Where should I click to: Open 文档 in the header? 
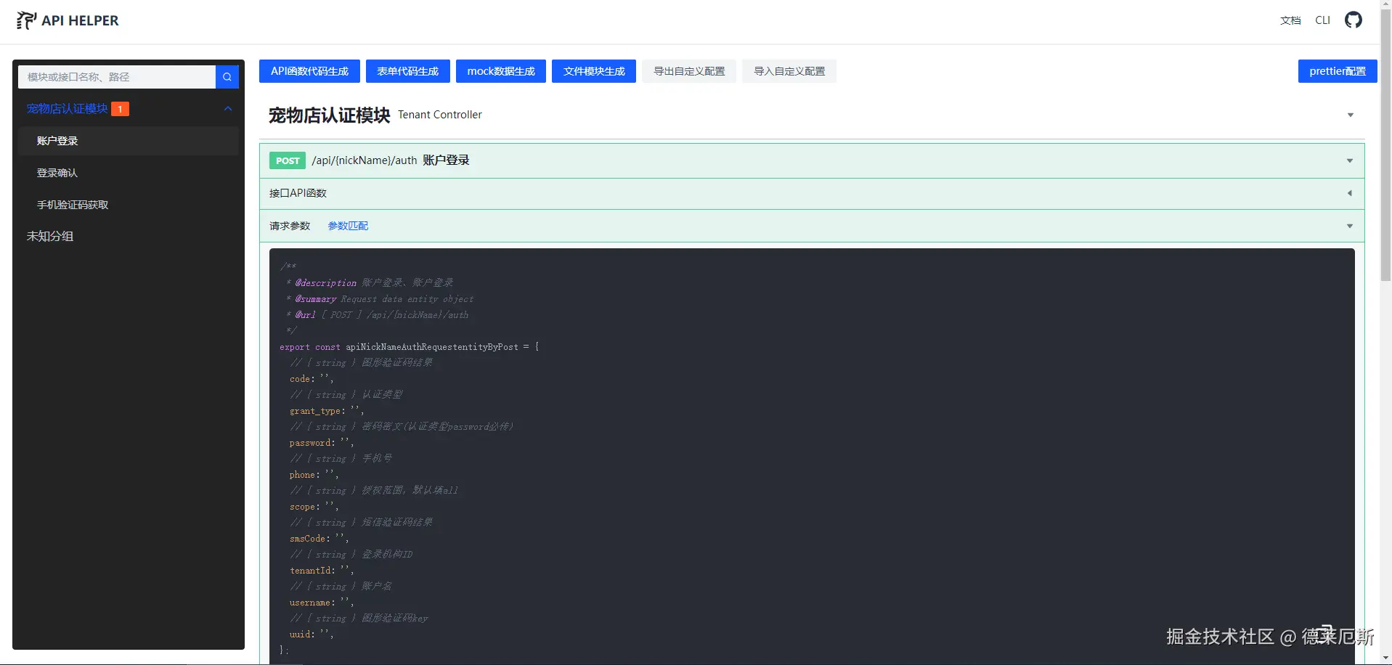point(1290,20)
